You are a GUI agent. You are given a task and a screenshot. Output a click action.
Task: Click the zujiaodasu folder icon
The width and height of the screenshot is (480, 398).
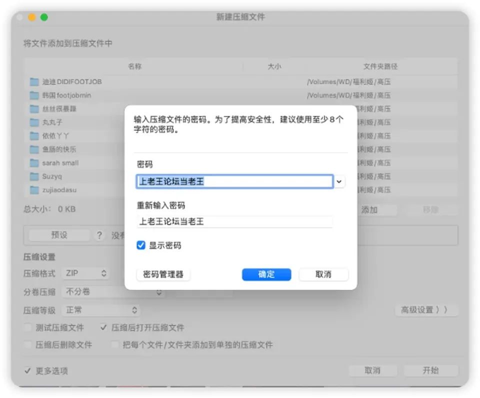click(34, 190)
